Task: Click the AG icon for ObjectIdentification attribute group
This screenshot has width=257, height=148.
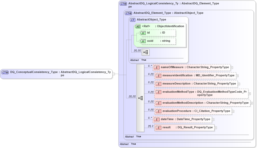Action: click(138, 26)
